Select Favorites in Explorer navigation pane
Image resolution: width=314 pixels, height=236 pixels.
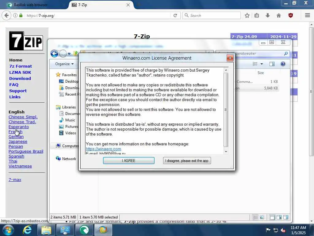click(69, 75)
